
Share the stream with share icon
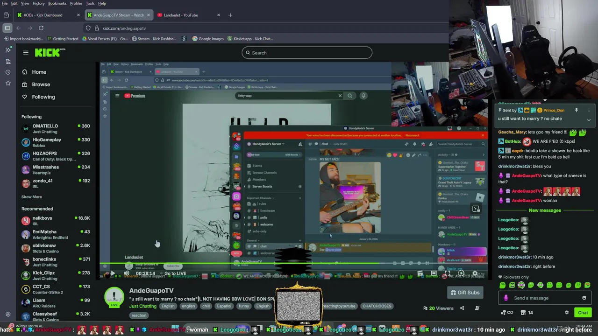click(462, 308)
